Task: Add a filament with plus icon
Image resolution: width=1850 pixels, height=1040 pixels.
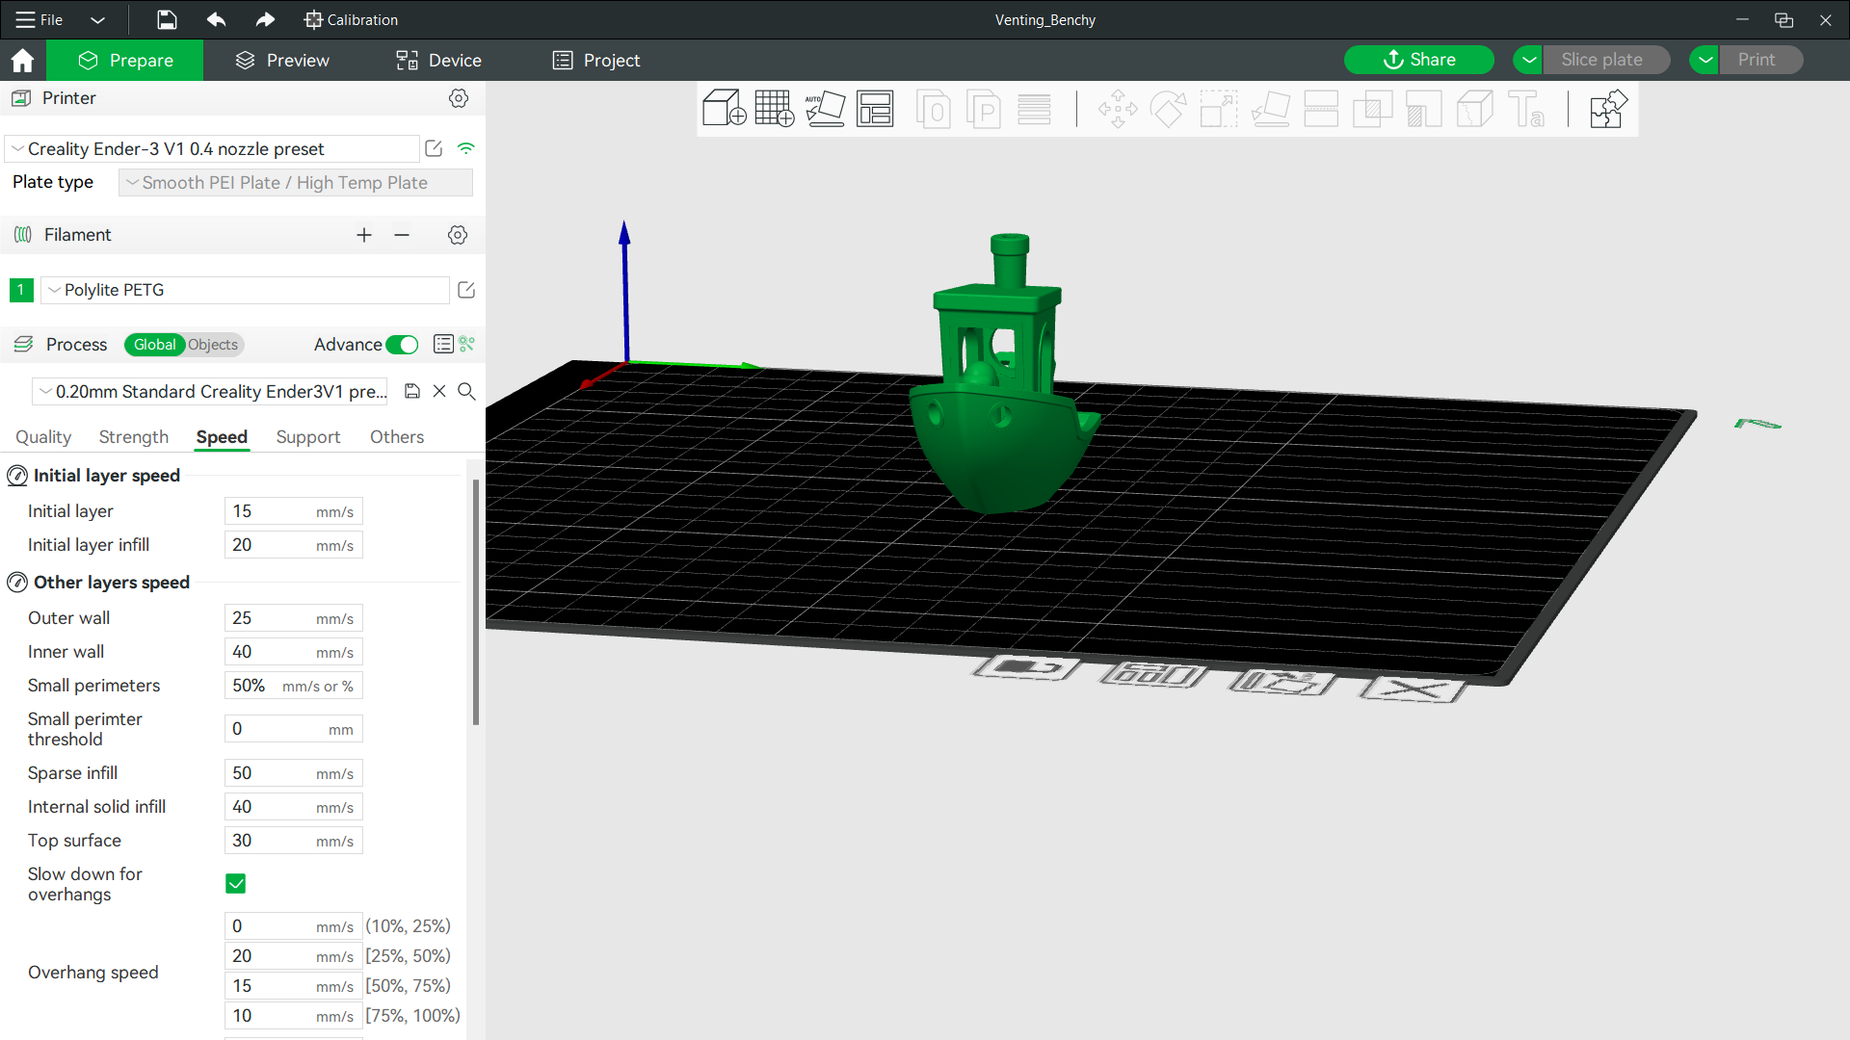Action: [x=364, y=235]
